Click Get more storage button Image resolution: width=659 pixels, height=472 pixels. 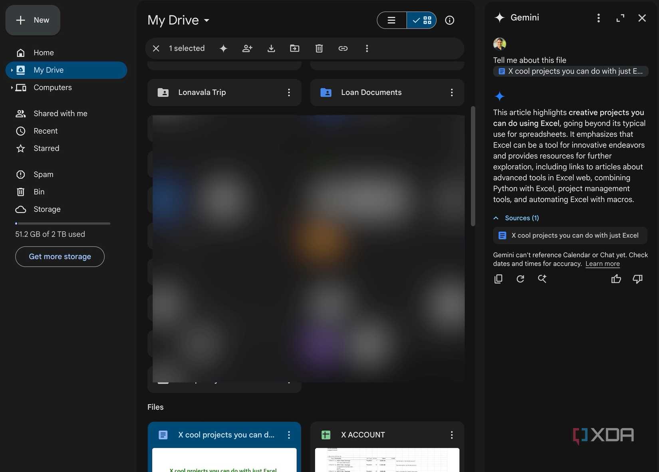tap(60, 257)
